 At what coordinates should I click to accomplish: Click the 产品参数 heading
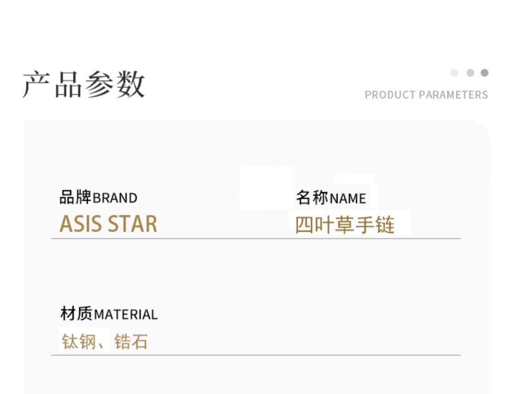[84, 84]
